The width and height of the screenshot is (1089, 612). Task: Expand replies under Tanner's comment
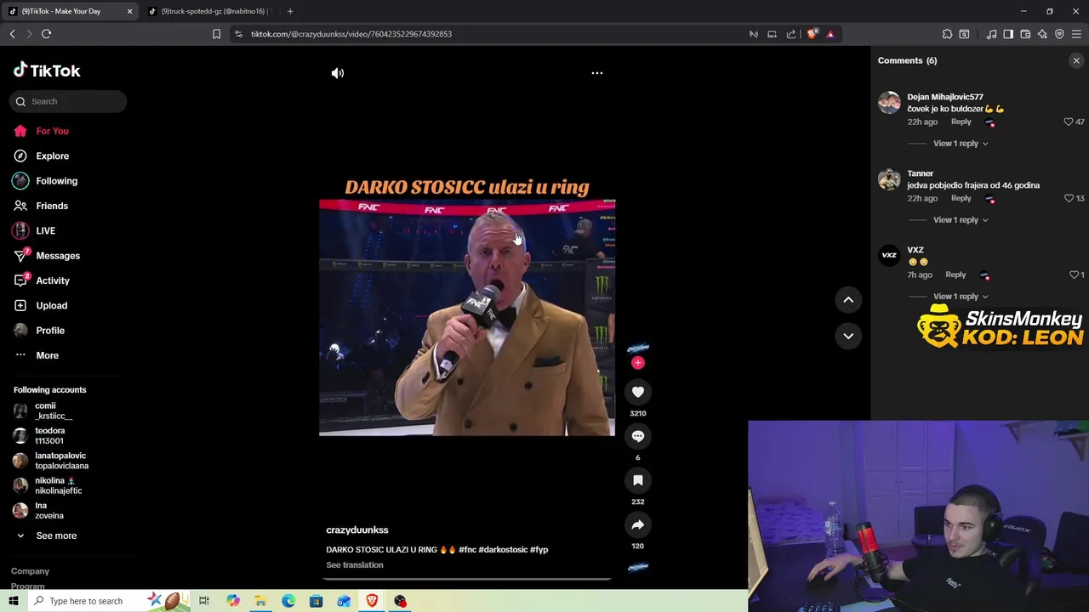tap(961, 220)
